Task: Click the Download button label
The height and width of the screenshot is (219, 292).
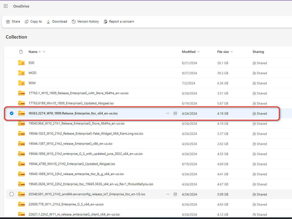Action: [x=60, y=22]
